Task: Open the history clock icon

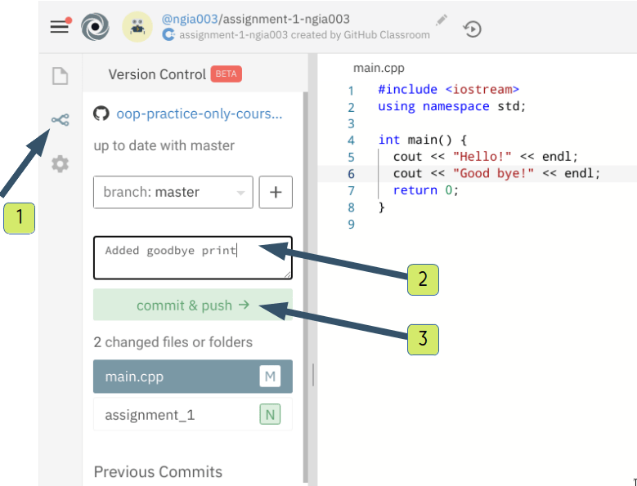Action: point(472,29)
